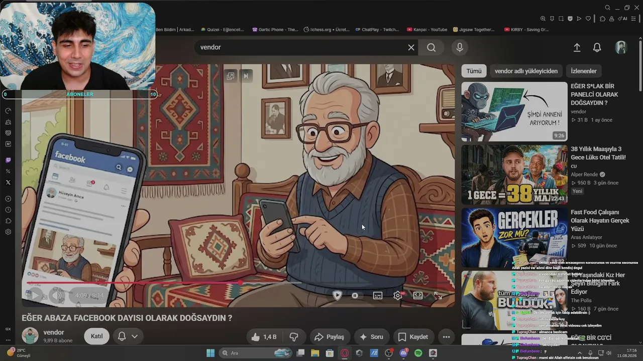The image size is (643, 361).
Task: Search in tabs using top magnifier icon
Action: [607, 8]
